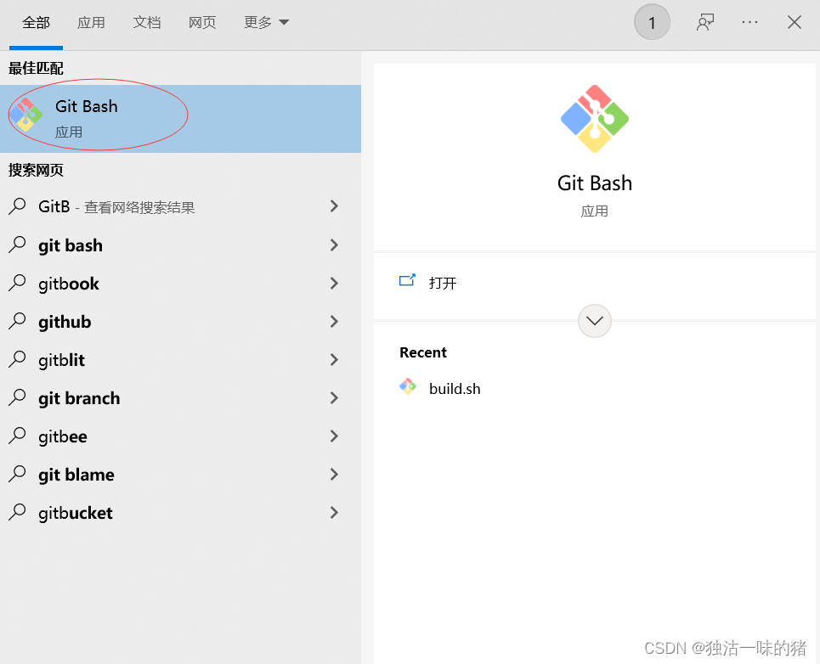This screenshot has width=820, height=664.
Task: Click the search icon beside gitbucket
Action: coord(17,512)
